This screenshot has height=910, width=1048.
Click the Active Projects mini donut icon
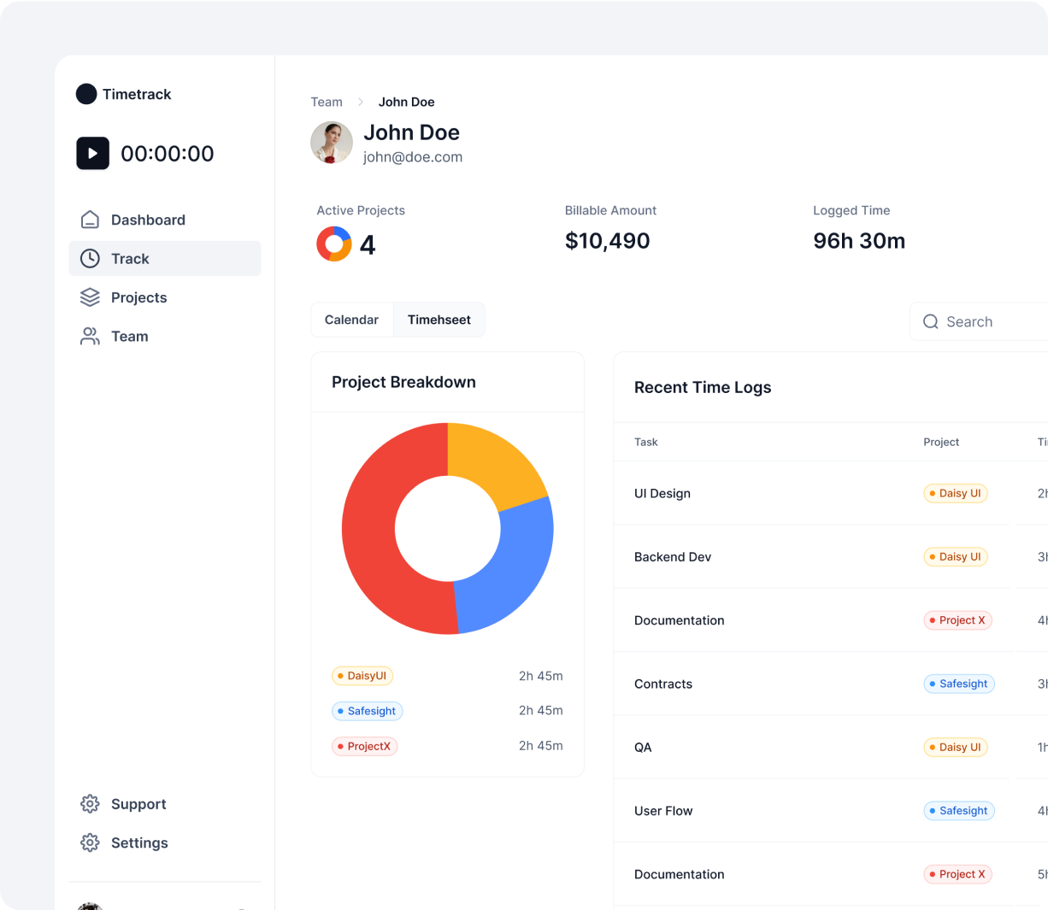(x=334, y=244)
